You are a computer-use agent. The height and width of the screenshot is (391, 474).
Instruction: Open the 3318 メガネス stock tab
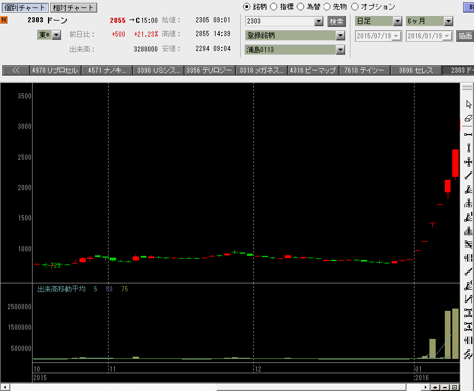(261, 70)
